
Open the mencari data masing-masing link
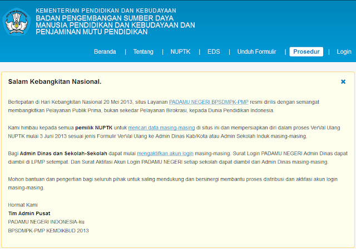coord(161,128)
